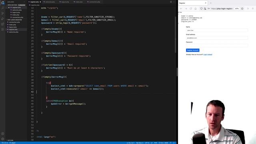Click the Register Account button
256x144 pixels.
click(193, 50)
